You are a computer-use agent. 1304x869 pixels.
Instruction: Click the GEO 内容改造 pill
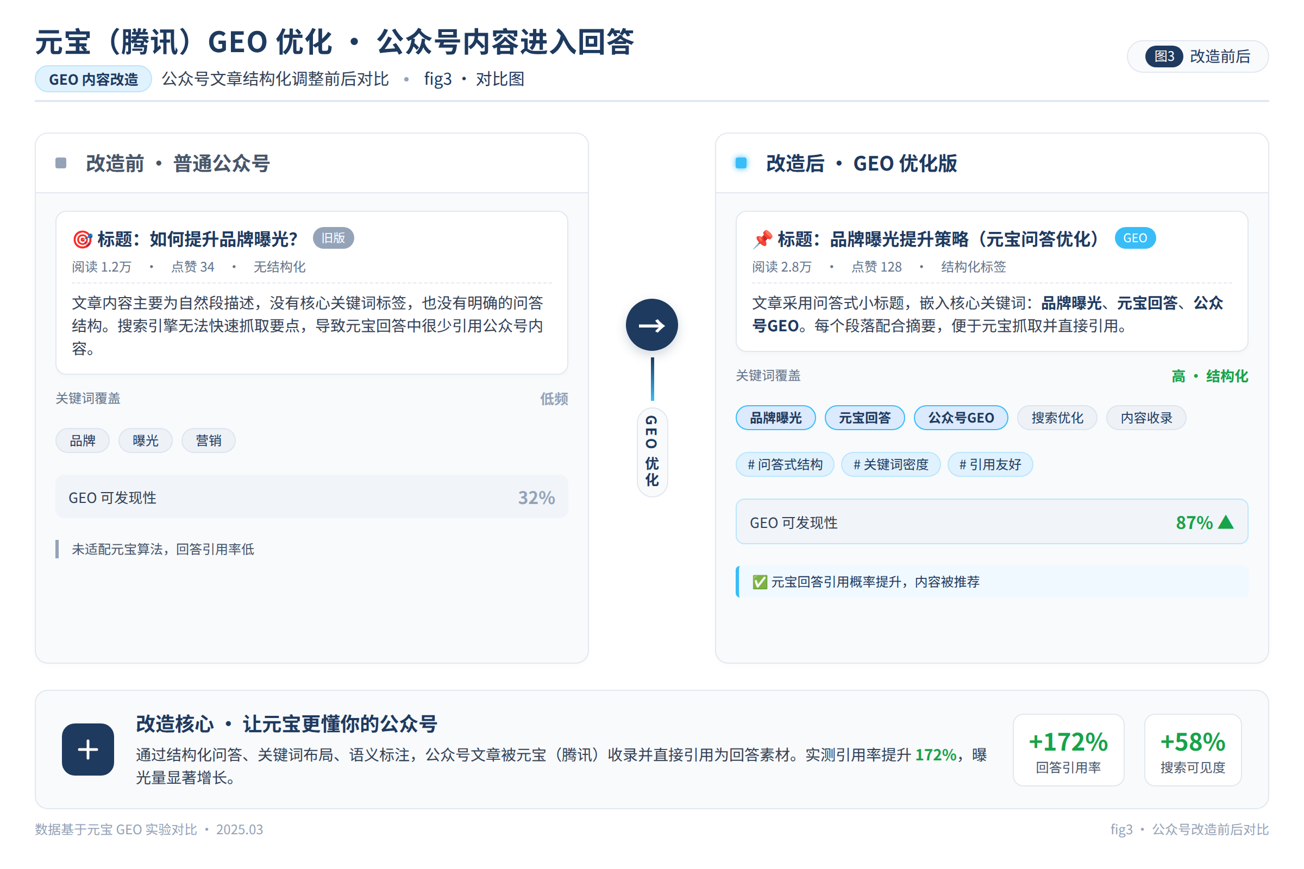[x=93, y=79]
